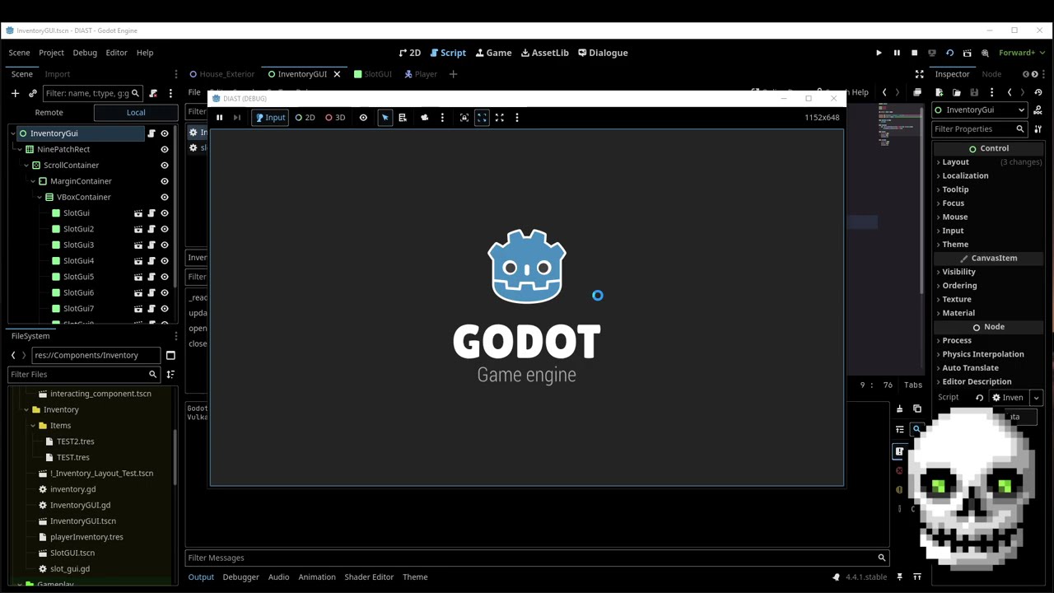Open the documentation icon beside InventoryGui selector
This screenshot has height=593, width=1054.
tap(1038, 110)
